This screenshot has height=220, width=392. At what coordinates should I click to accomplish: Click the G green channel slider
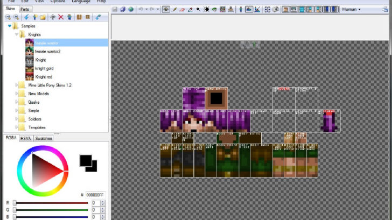51,210
